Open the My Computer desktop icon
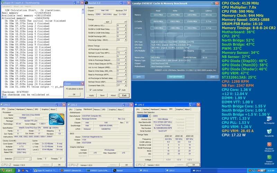This screenshot has height=173, width=277. point(269,120)
